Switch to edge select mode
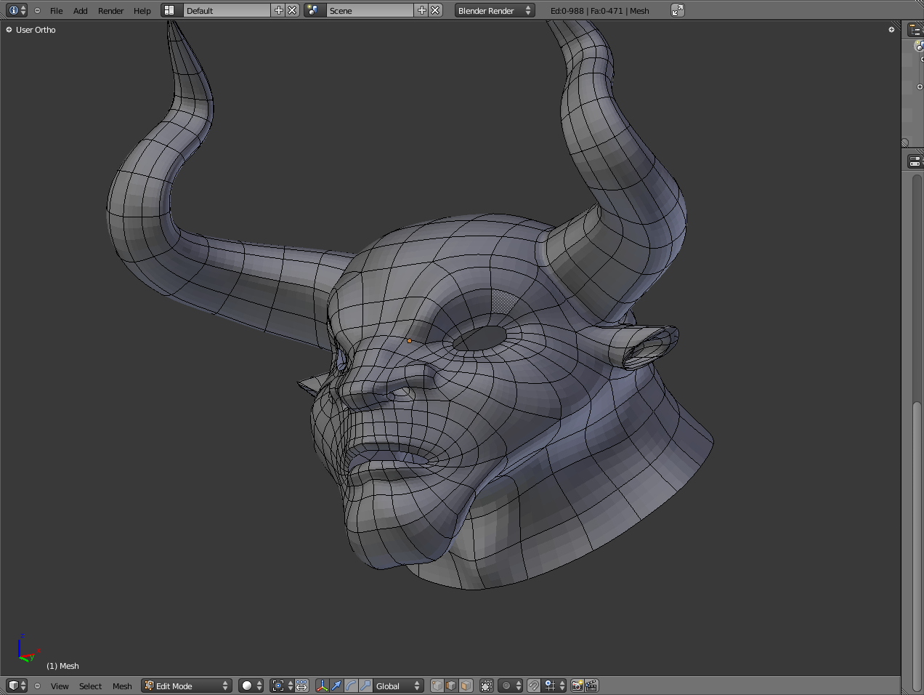This screenshot has width=924, height=695. pyautogui.click(x=451, y=686)
